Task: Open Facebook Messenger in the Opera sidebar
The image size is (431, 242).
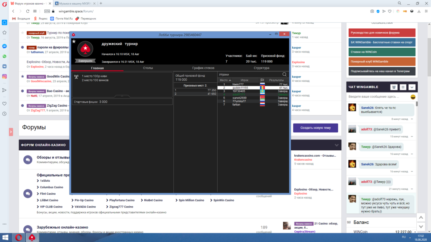Action: click(4, 46)
